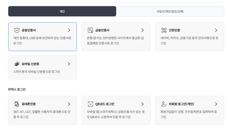Choose the 간편인증 login title

pos(174,30)
